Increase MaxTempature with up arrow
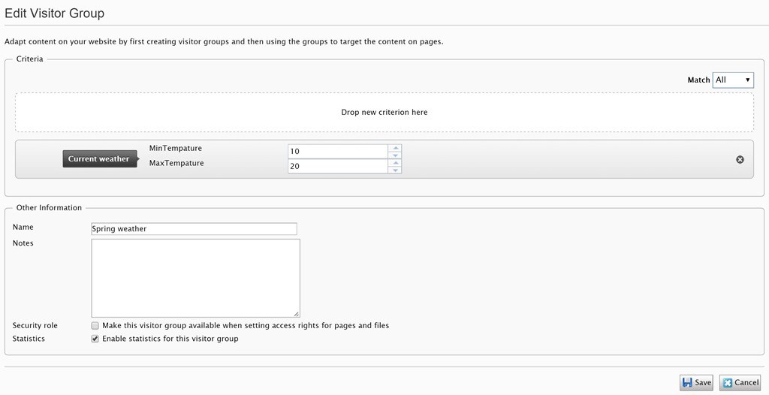Screen dimensions: 769x395 395,162
